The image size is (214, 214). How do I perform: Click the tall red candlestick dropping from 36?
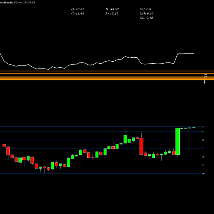click(141, 146)
